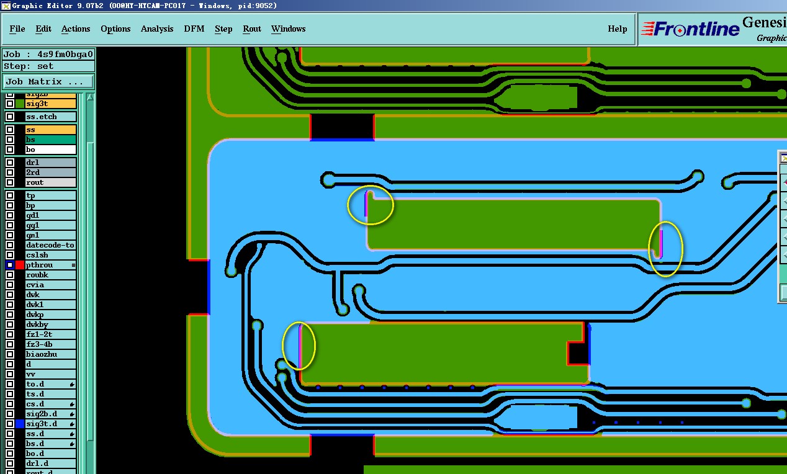Select the 2rd layer name
This screenshot has height=474, width=787.
pyautogui.click(x=50, y=172)
